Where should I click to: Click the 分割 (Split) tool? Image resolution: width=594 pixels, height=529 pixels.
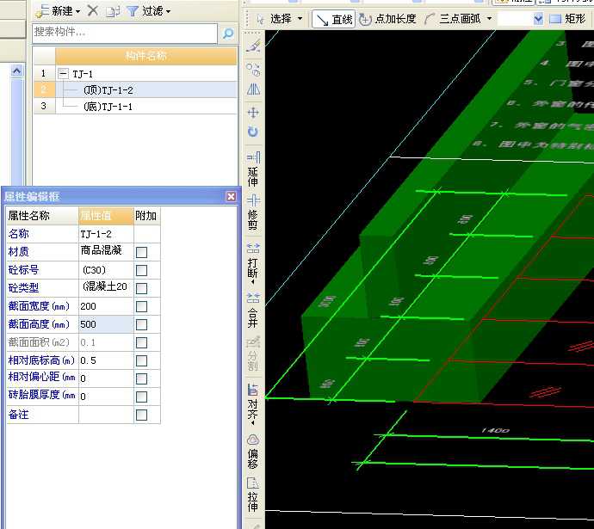point(253,354)
